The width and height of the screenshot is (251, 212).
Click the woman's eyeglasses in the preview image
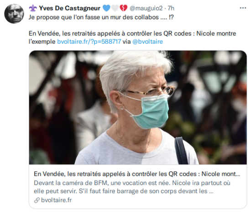click(x=148, y=92)
